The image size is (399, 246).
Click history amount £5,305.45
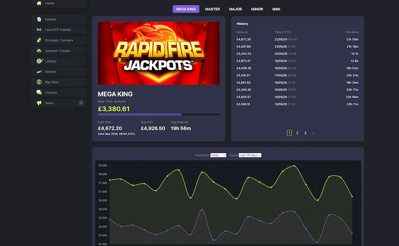tap(244, 89)
